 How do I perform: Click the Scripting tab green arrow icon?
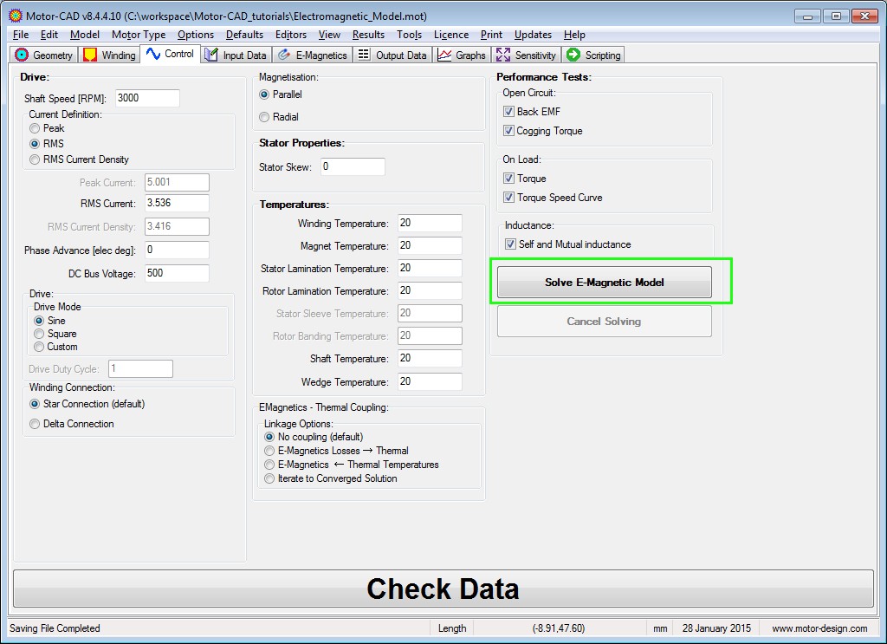[x=573, y=55]
